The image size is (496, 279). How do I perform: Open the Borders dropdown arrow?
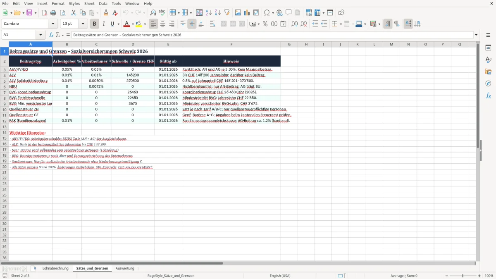[x=340, y=24]
